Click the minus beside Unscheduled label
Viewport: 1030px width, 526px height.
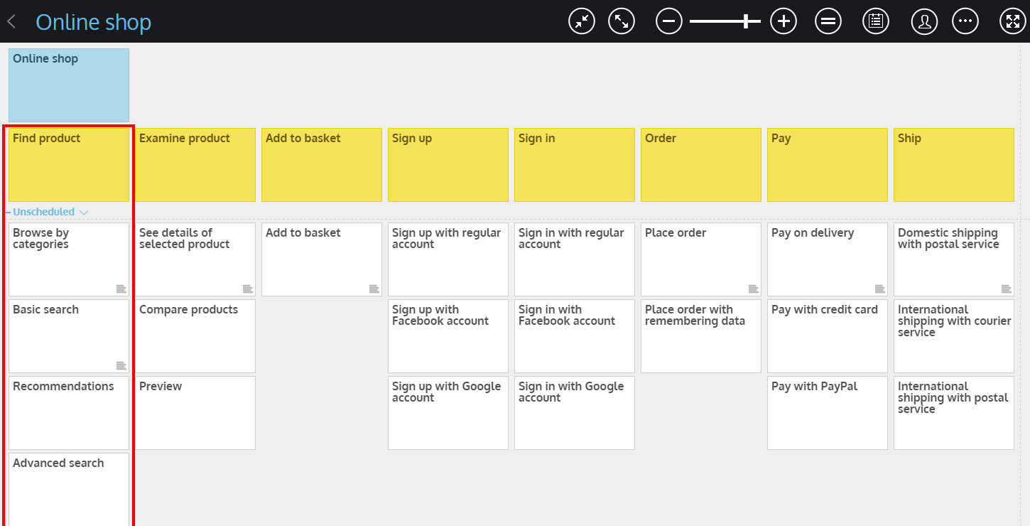coord(9,212)
